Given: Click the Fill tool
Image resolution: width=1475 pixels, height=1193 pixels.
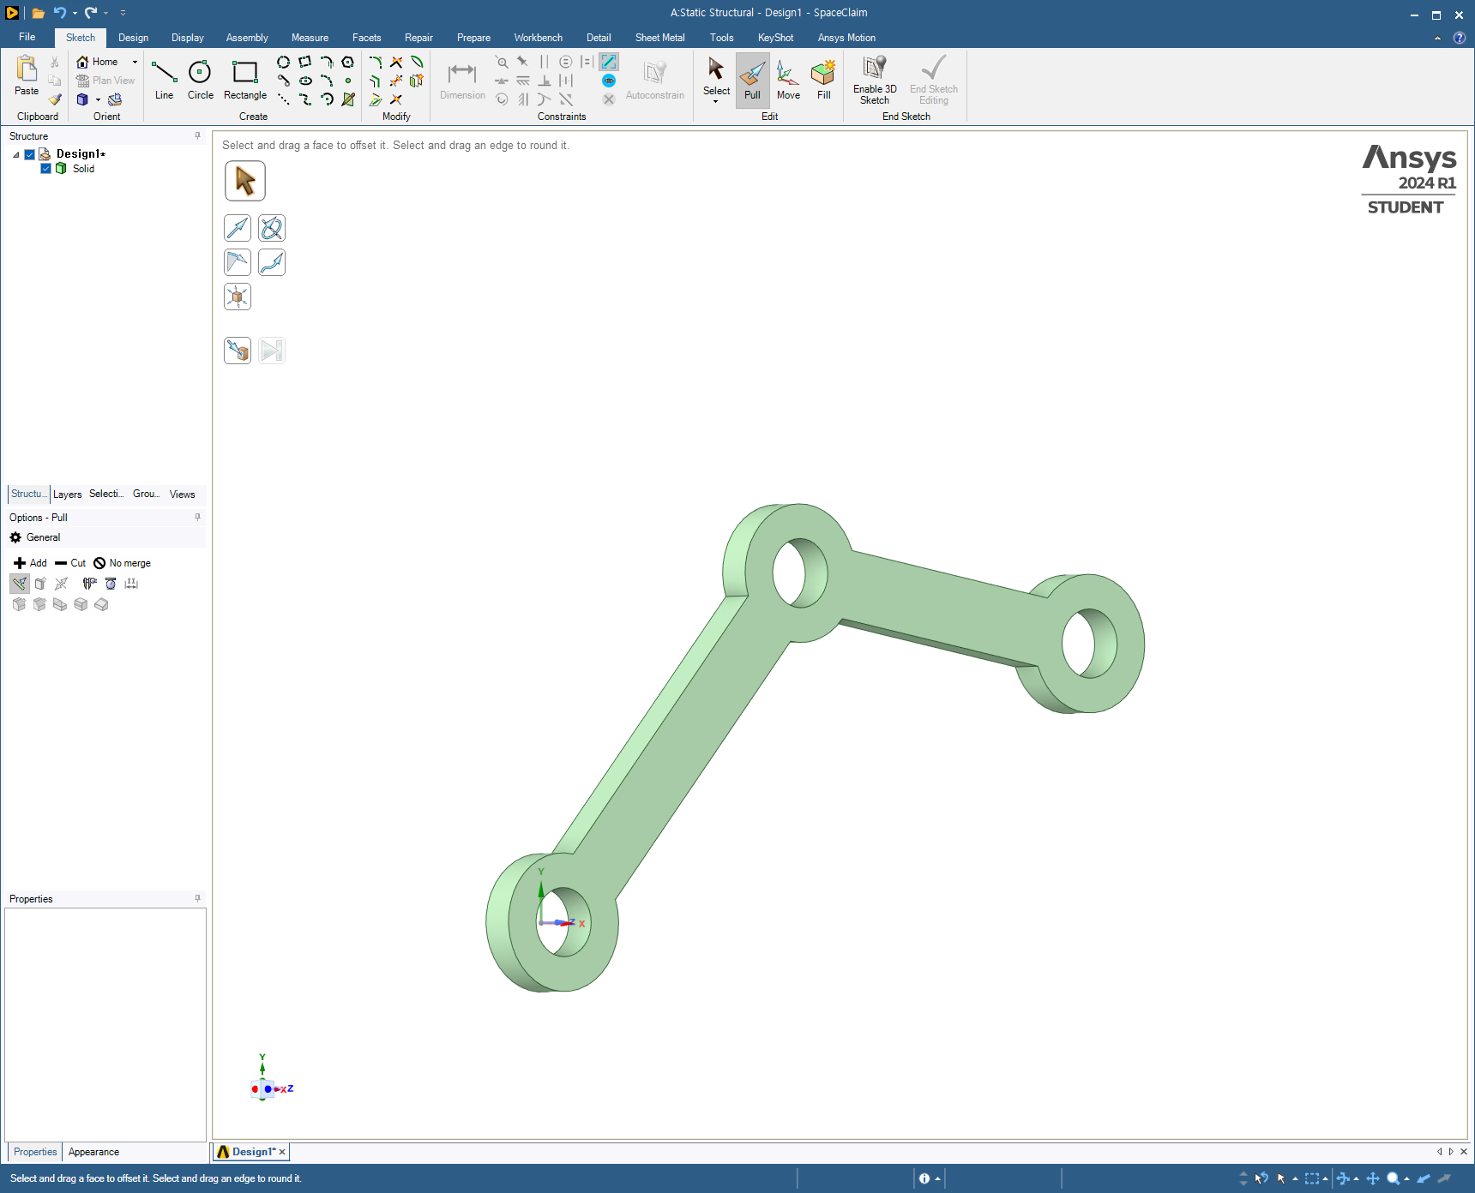Looking at the screenshot, I should pos(823,80).
